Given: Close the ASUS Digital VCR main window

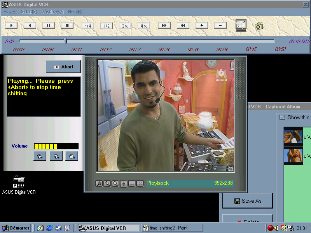Looking at the screenshot, I should (306, 4).
